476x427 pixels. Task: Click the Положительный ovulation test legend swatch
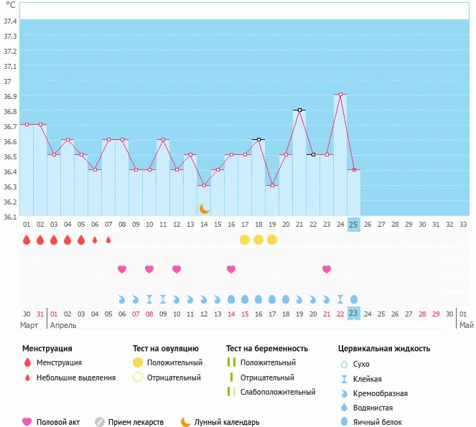click(138, 362)
